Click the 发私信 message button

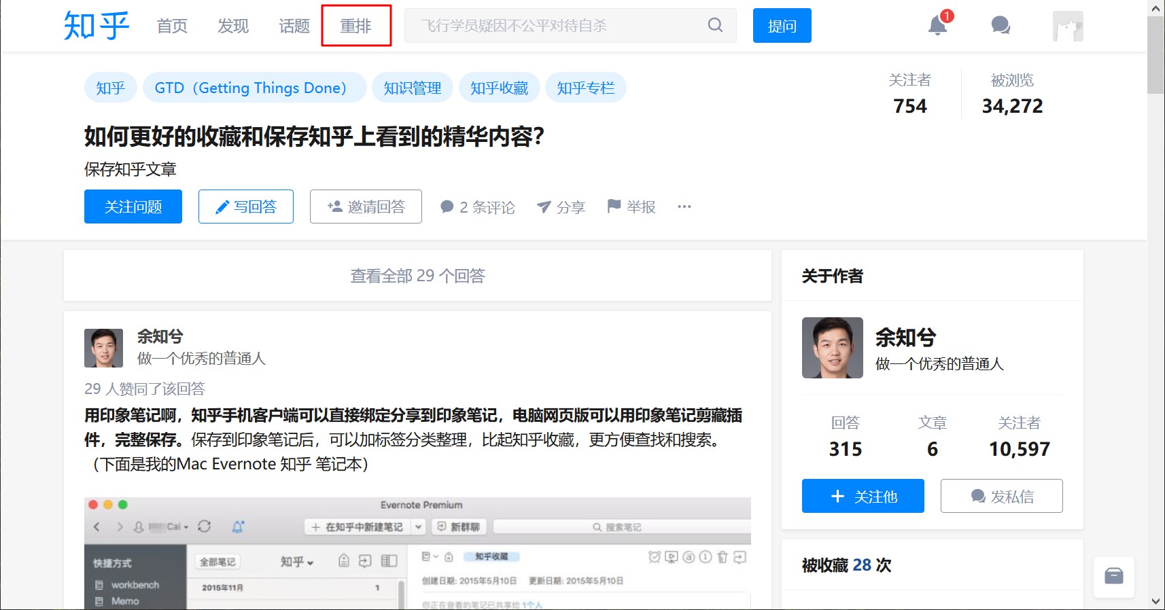pos(1002,496)
